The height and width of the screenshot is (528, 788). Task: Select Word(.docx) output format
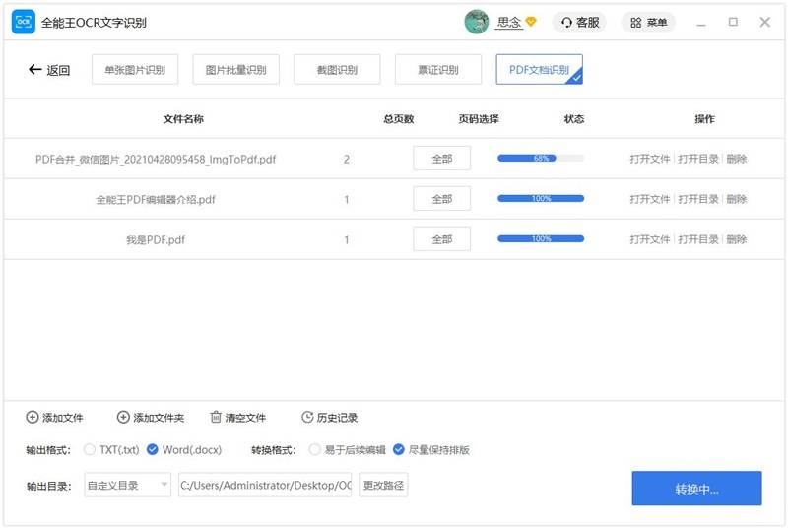click(x=153, y=449)
